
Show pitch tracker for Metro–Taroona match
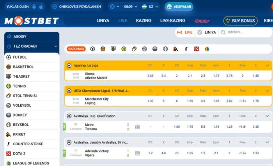[137, 127]
